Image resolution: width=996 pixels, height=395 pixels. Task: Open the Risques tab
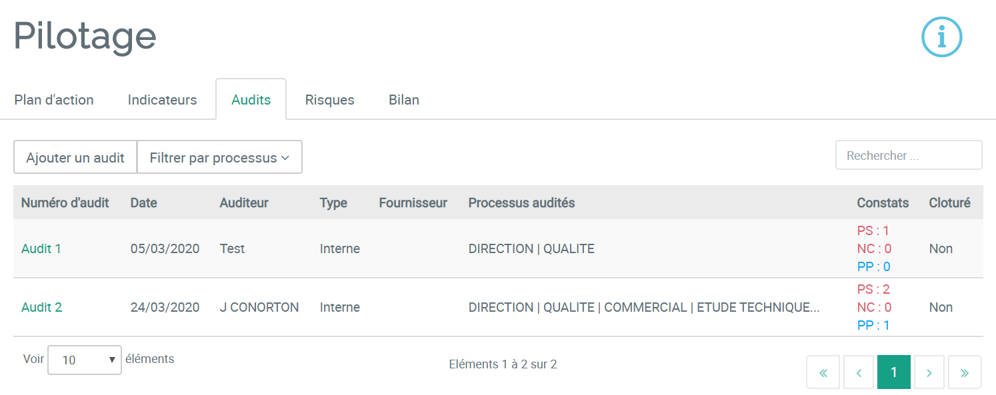330,100
